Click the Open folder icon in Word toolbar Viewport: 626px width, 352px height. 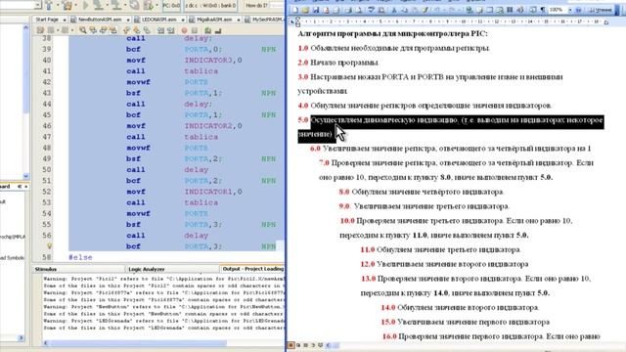tap(306, 10)
